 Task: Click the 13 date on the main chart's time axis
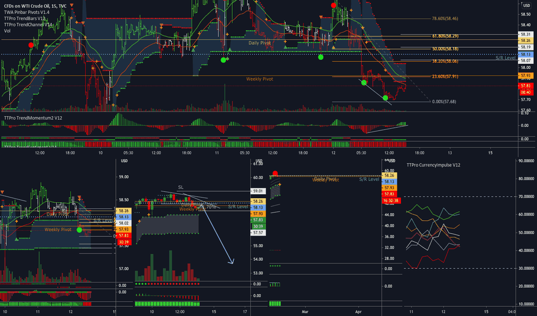pos(450,153)
